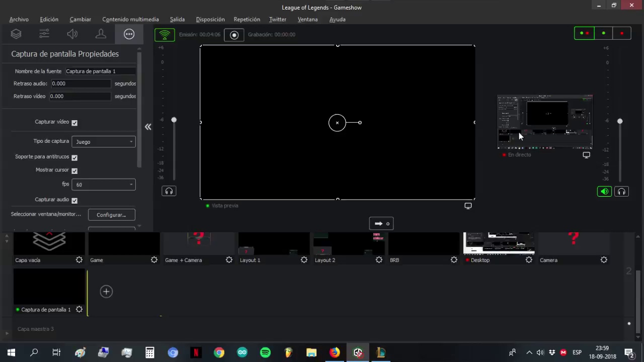Click the ESP language indicator in tray
The width and height of the screenshot is (644, 362).
pos(577,352)
